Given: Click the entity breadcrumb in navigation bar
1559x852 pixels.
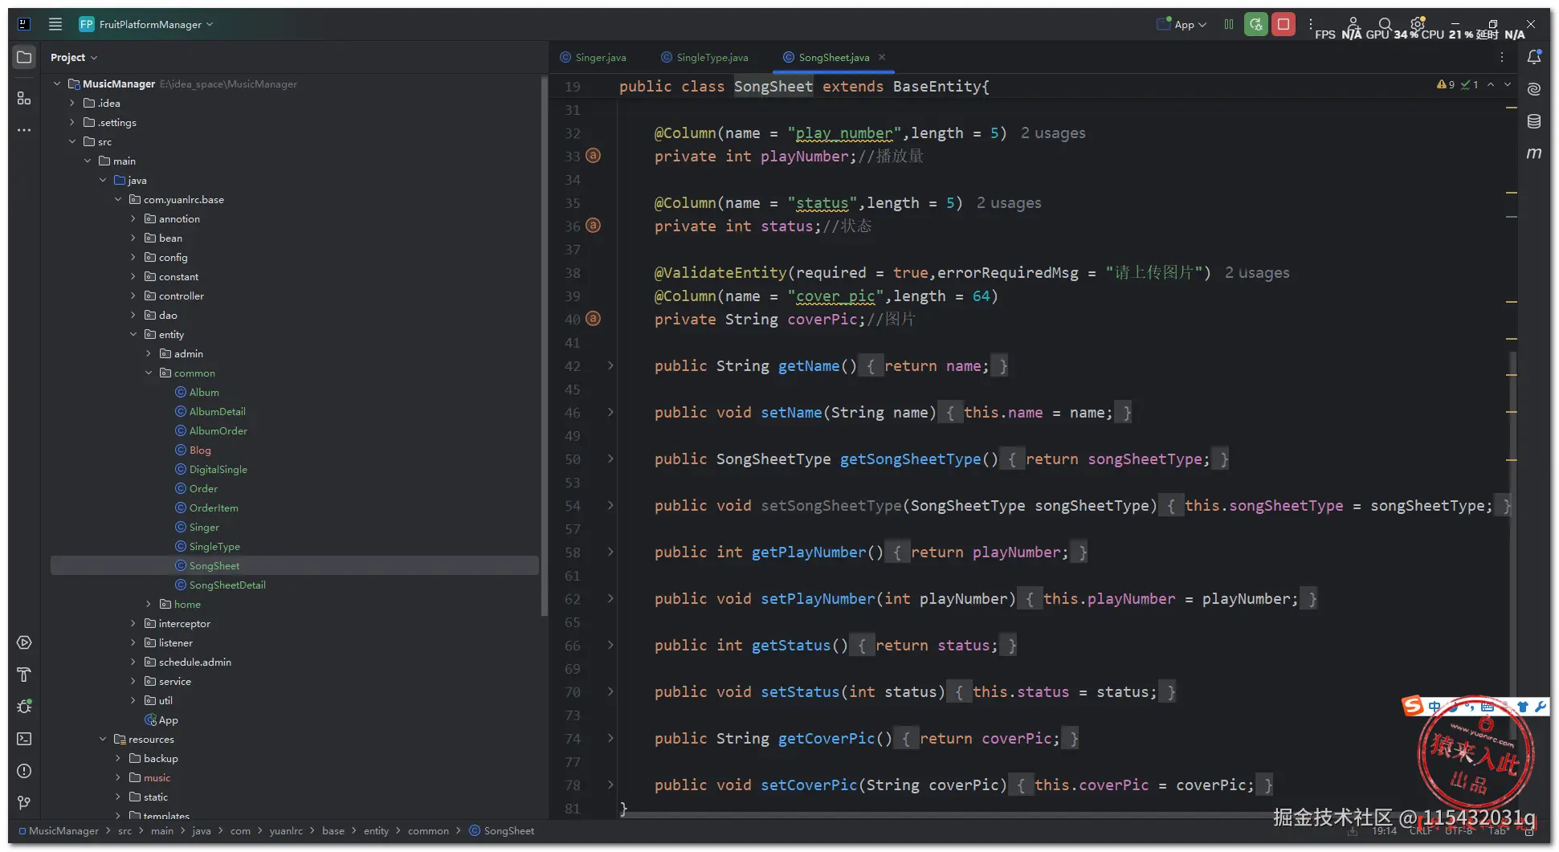Looking at the screenshot, I should (376, 830).
